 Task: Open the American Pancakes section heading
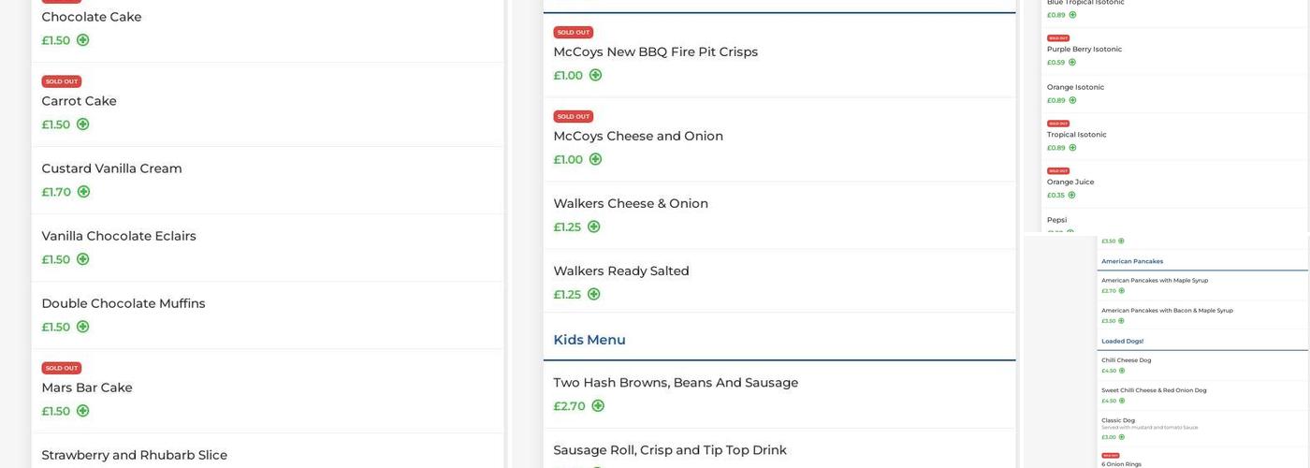(x=1132, y=261)
